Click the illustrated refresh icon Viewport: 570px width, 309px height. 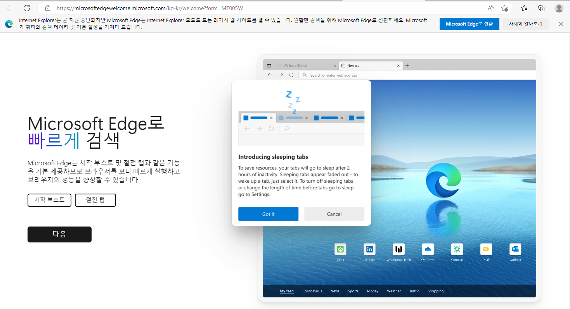point(291,75)
